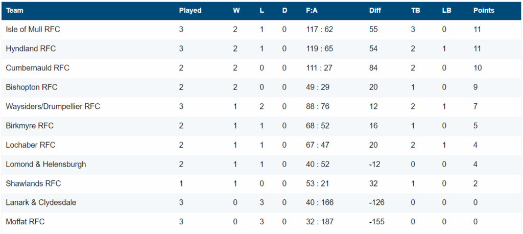Click Cumbernauld's 111 : 27 score cell
Image resolution: width=523 pixels, height=234 pixels.
pyautogui.click(x=319, y=68)
